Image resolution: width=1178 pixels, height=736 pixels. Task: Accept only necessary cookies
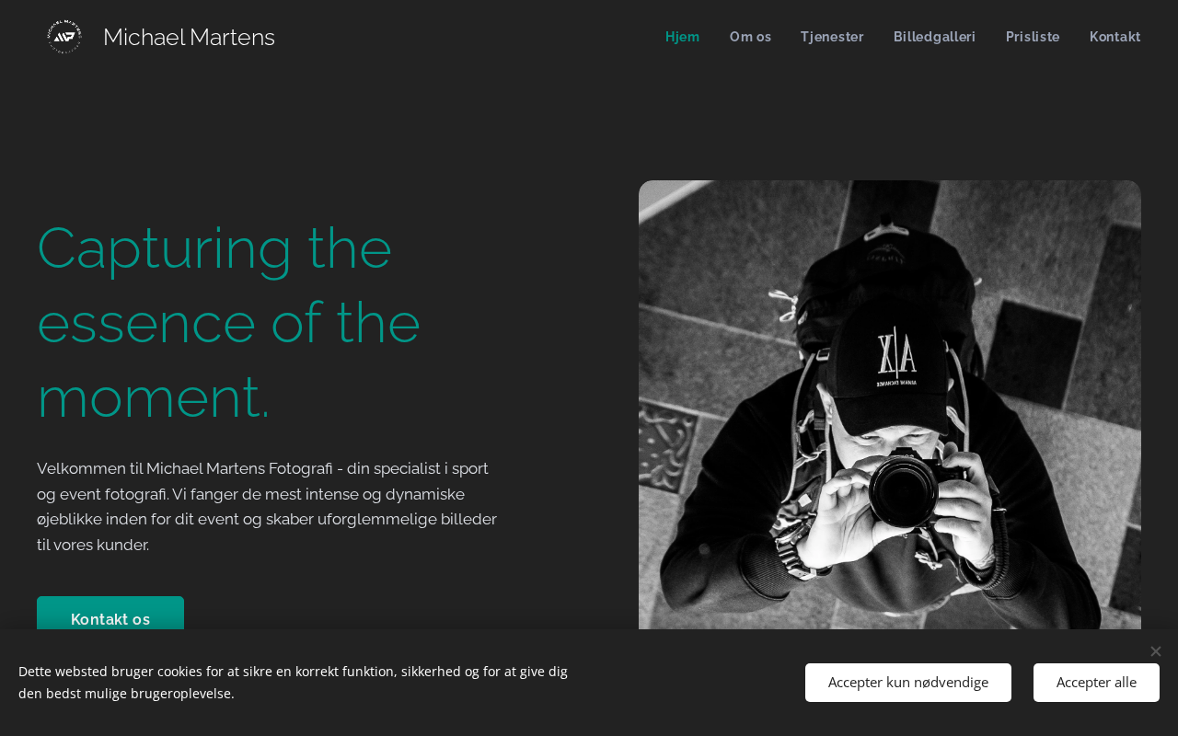(x=908, y=683)
